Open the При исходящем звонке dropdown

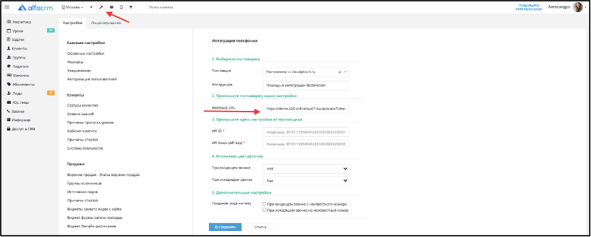pyautogui.click(x=305, y=181)
